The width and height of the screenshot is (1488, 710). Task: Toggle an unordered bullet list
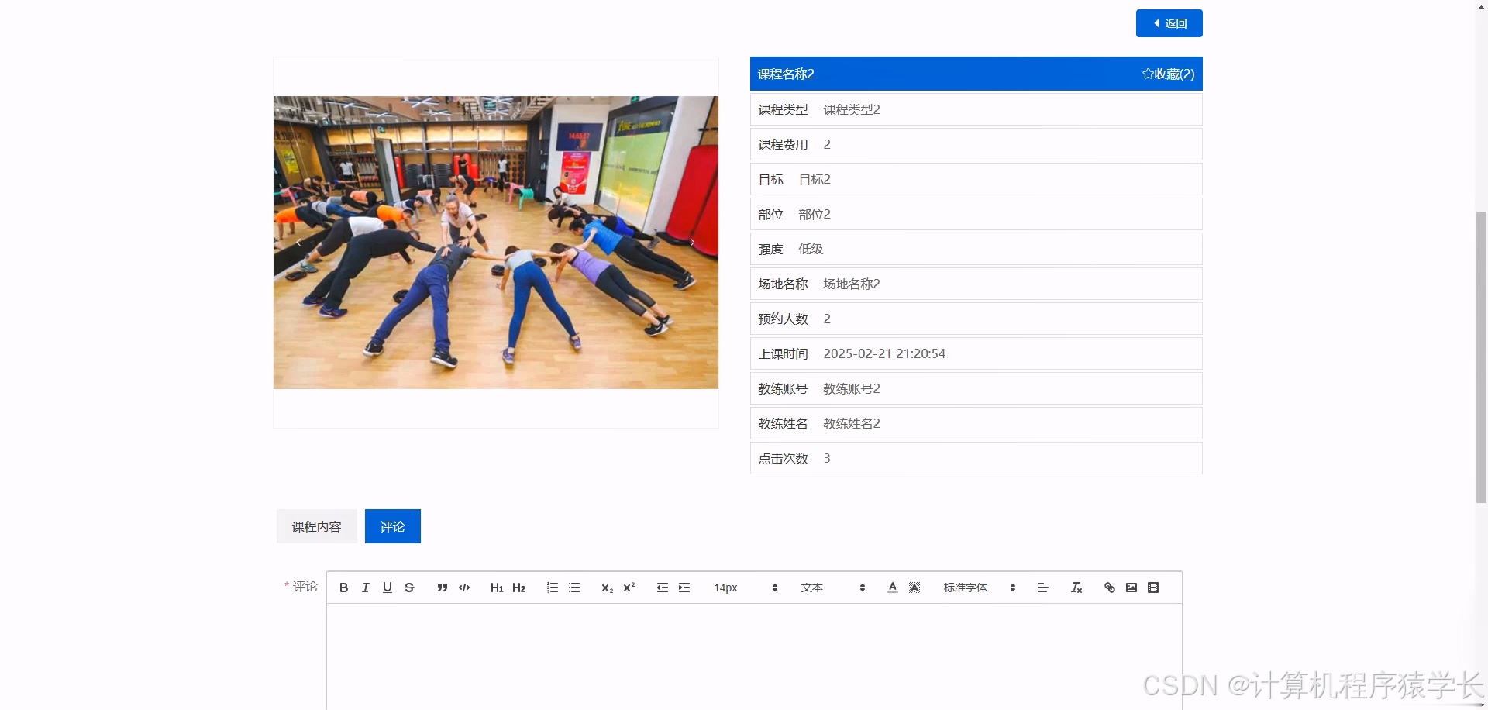pyautogui.click(x=574, y=588)
